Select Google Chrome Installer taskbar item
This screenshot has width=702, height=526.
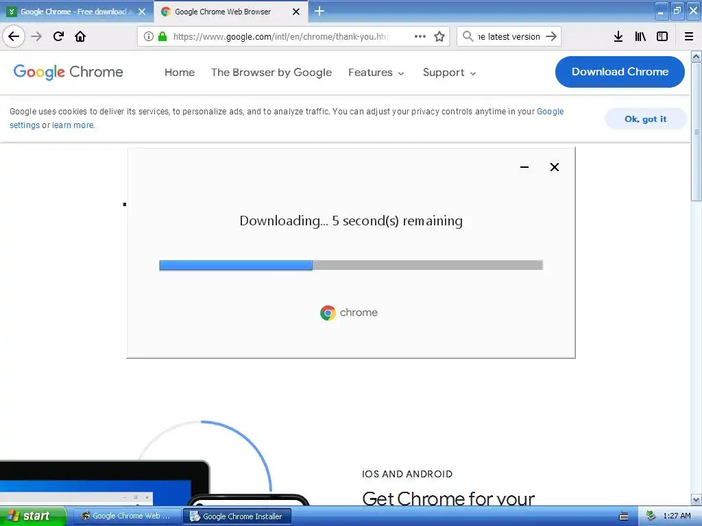(237, 516)
